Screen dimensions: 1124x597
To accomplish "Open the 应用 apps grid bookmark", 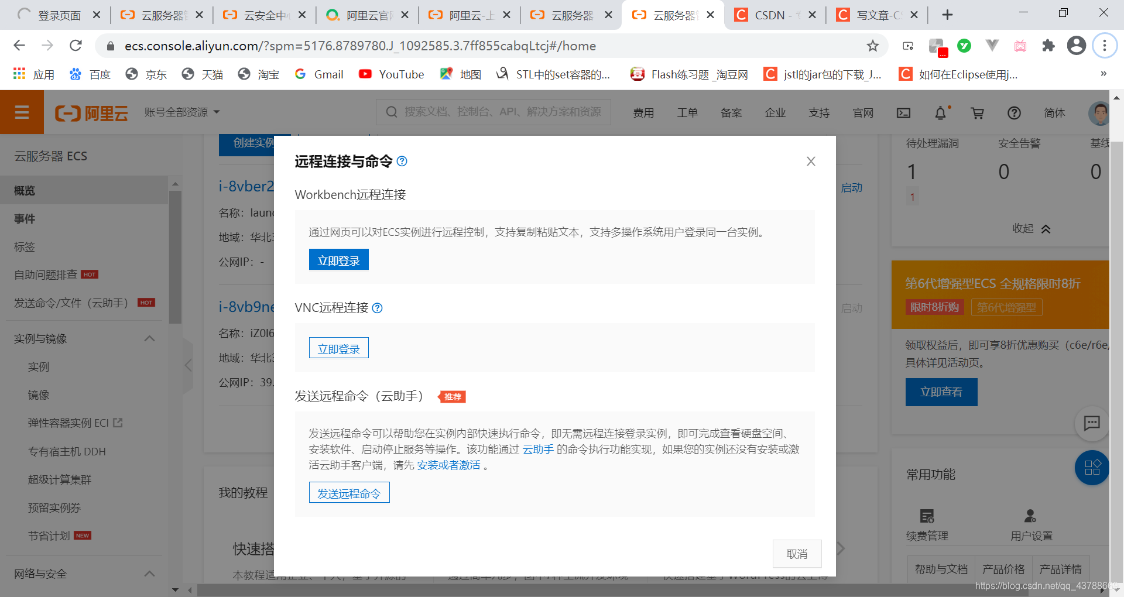I will pos(34,74).
